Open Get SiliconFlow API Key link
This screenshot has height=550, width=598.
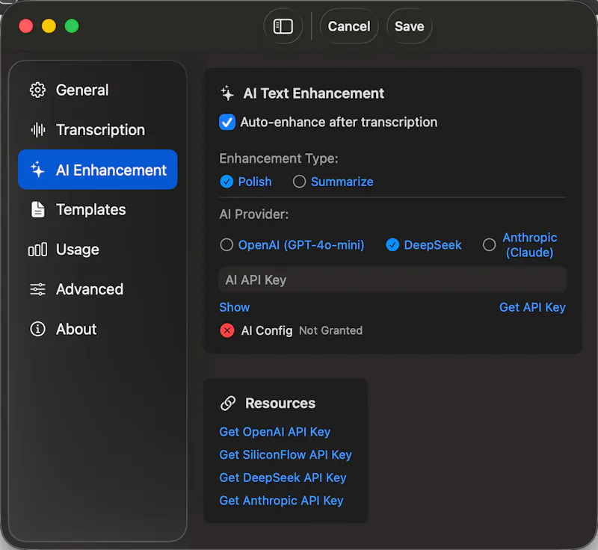286,454
